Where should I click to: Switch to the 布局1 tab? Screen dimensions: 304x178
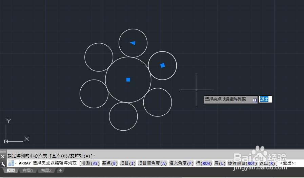click(x=28, y=171)
